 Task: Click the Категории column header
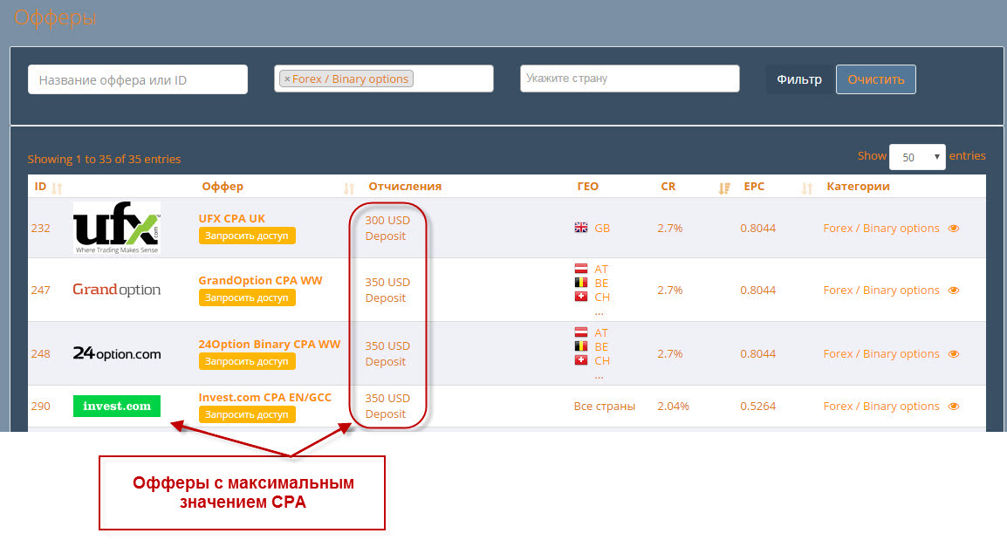pyautogui.click(x=858, y=186)
